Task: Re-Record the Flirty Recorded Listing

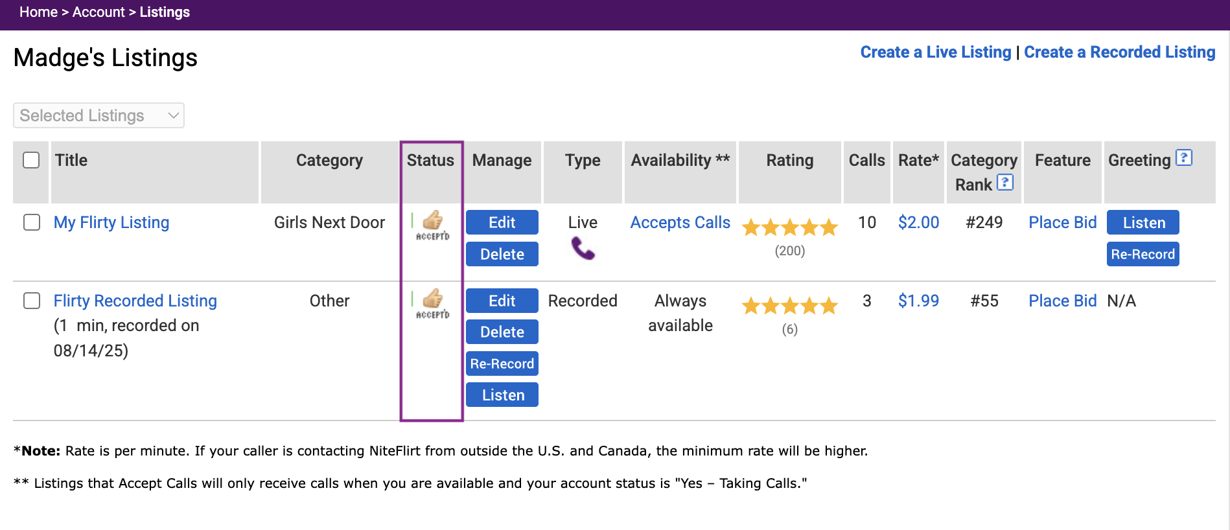Action: [x=502, y=363]
